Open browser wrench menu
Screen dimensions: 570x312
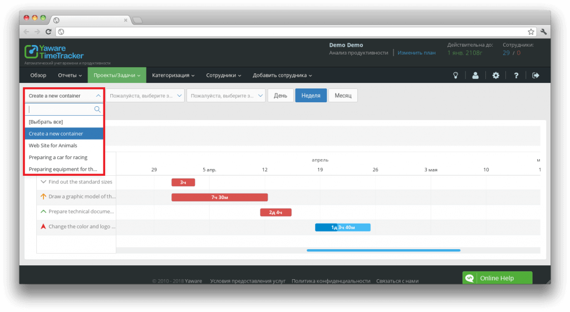pyautogui.click(x=543, y=32)
